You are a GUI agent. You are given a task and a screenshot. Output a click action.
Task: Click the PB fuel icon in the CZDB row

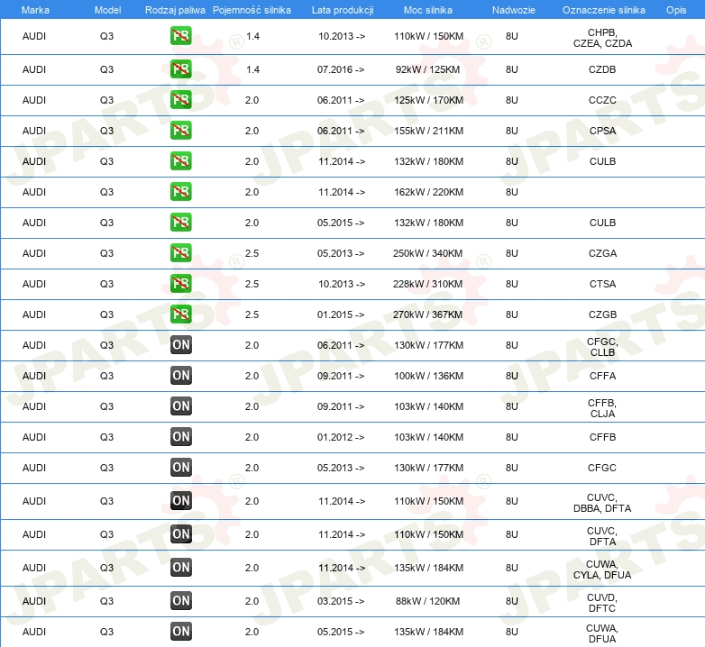[181, 69]
